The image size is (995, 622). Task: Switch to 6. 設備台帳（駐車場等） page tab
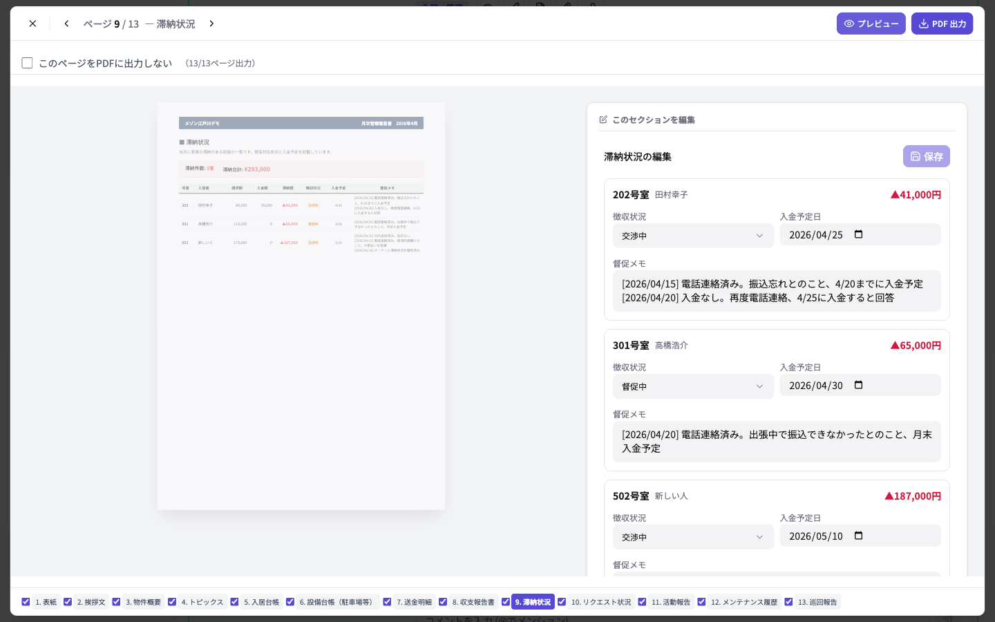[338, 602]
